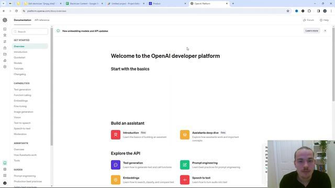The image size is (335, 188).
Task: Click the Learn more button in the banner
Action: 312,31
